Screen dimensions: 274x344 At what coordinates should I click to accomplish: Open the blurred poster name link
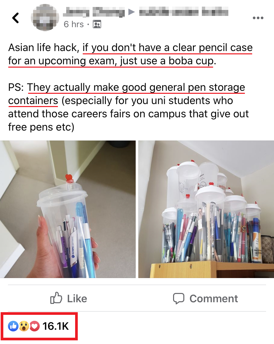(94, 12)
